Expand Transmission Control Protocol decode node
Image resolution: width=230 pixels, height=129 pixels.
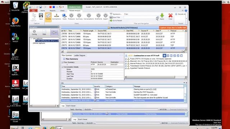(126, 66)
